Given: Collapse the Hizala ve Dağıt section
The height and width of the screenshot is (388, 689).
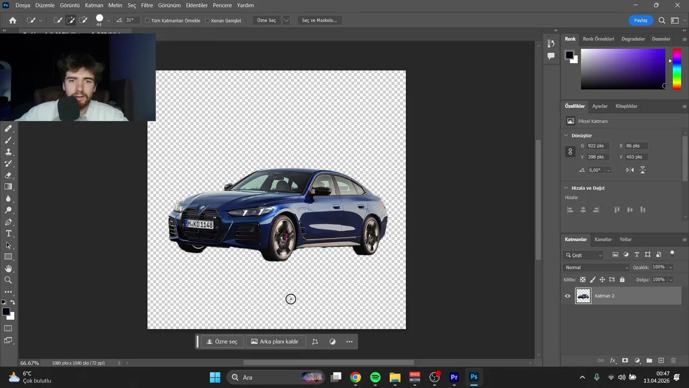Looking at the screenshot, I should 566,188.
